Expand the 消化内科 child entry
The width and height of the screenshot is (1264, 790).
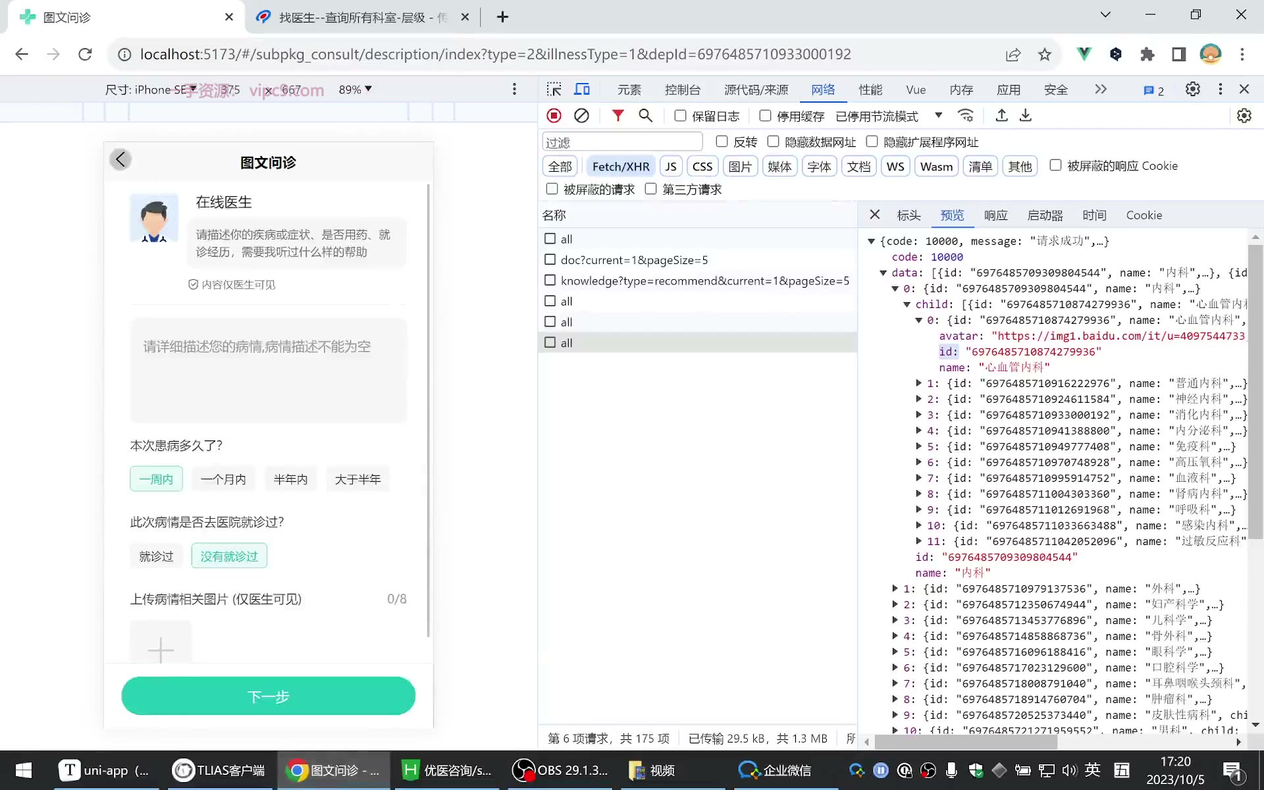[919, 415]
